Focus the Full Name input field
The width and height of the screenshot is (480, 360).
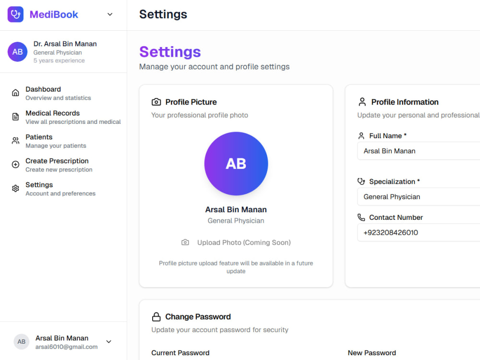coord(419,151)
